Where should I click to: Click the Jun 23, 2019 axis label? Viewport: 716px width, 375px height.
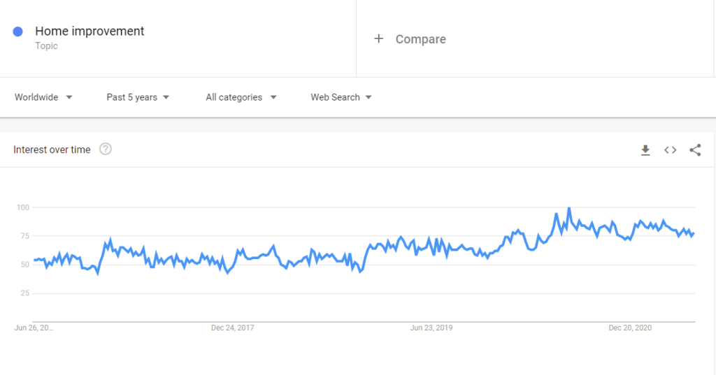pyautogui.click(x=431, y=328)
